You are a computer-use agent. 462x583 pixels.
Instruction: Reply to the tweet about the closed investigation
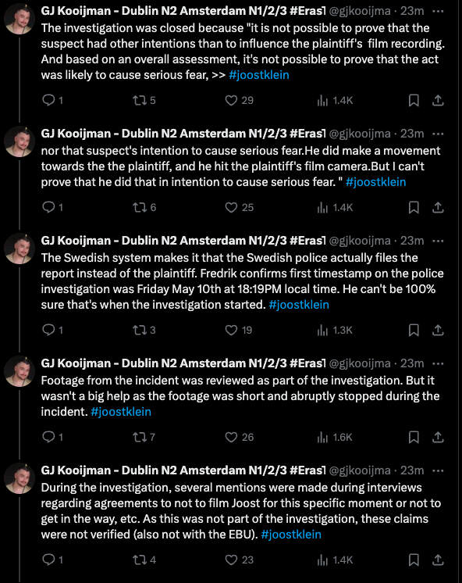[x=52, y=100]
